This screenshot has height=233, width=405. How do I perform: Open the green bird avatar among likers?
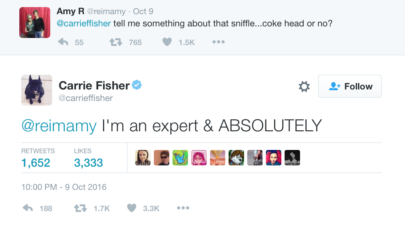pos(180,158)
